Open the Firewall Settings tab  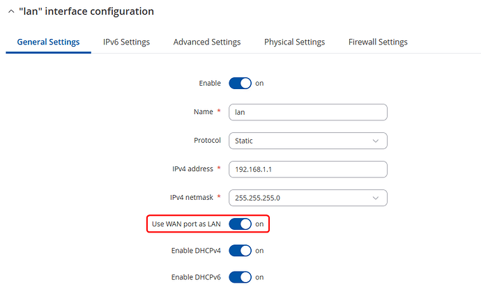coord(378,42)
